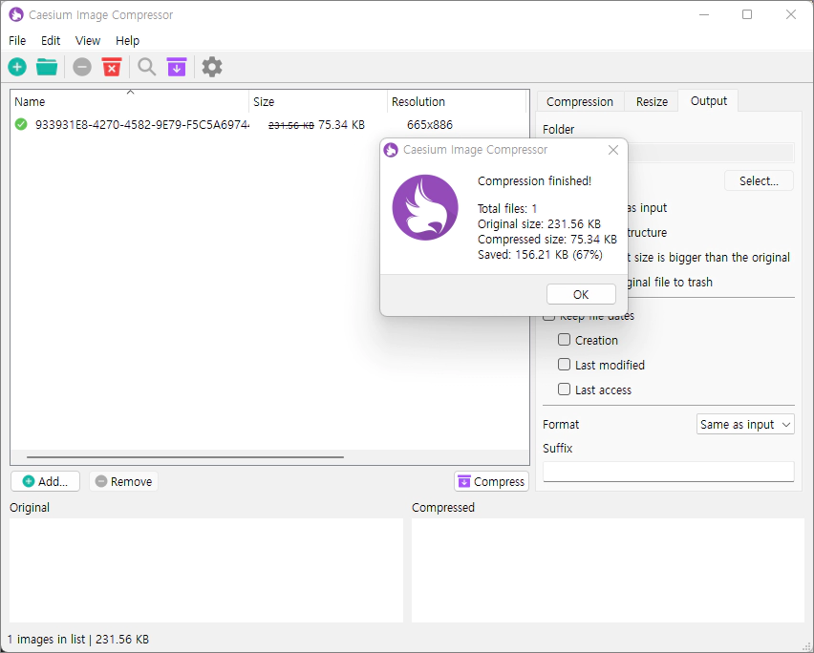Switch to the Compression tab
Image resolution: width=814 pixels, height=653 pixels.
(579, 101)
